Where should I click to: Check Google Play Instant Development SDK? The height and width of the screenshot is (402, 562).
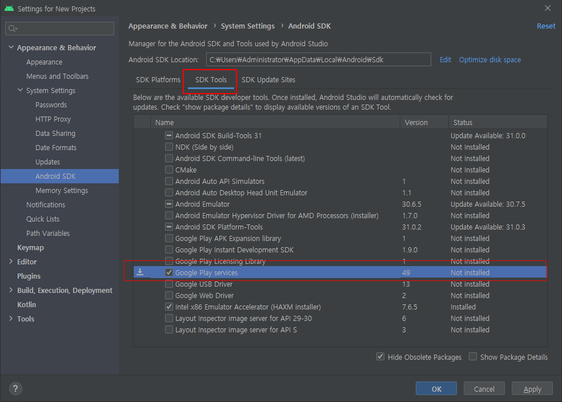(169, 250)
